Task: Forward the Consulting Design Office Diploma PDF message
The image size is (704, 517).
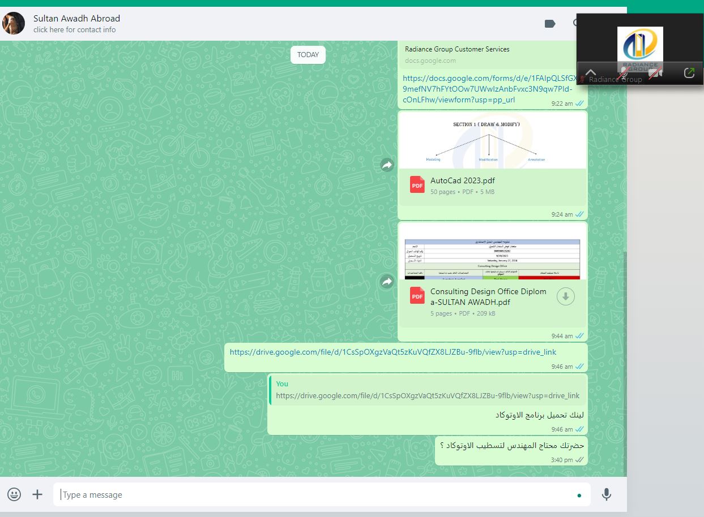Action: [387, 281]
